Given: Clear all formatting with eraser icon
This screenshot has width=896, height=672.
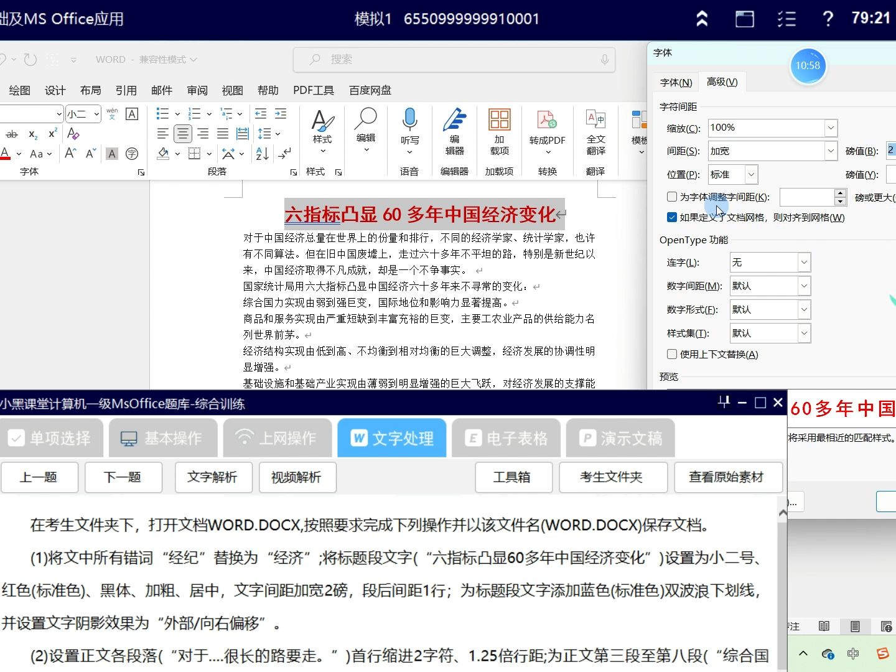Looking at the screenshot, I should [x=73, y=134].
